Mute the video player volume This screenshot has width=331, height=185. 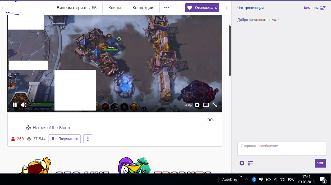(24, 105)
